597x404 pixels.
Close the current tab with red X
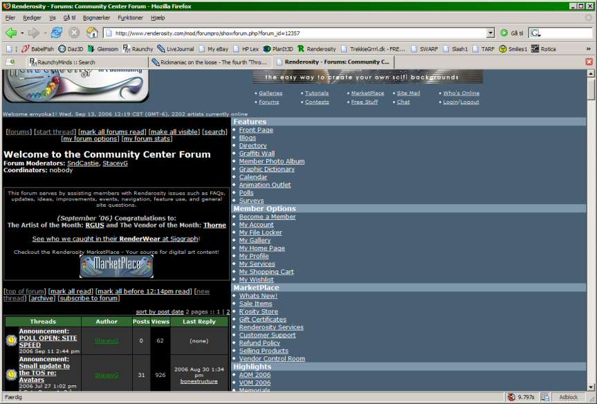click(x=589, y=62)
